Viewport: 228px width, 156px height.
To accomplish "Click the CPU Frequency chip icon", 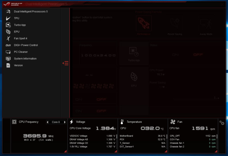I will pos(14,122).
